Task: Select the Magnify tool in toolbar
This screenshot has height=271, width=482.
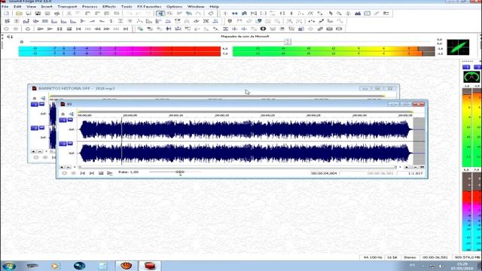Action: pyautogui.click(x=170, y=14)
